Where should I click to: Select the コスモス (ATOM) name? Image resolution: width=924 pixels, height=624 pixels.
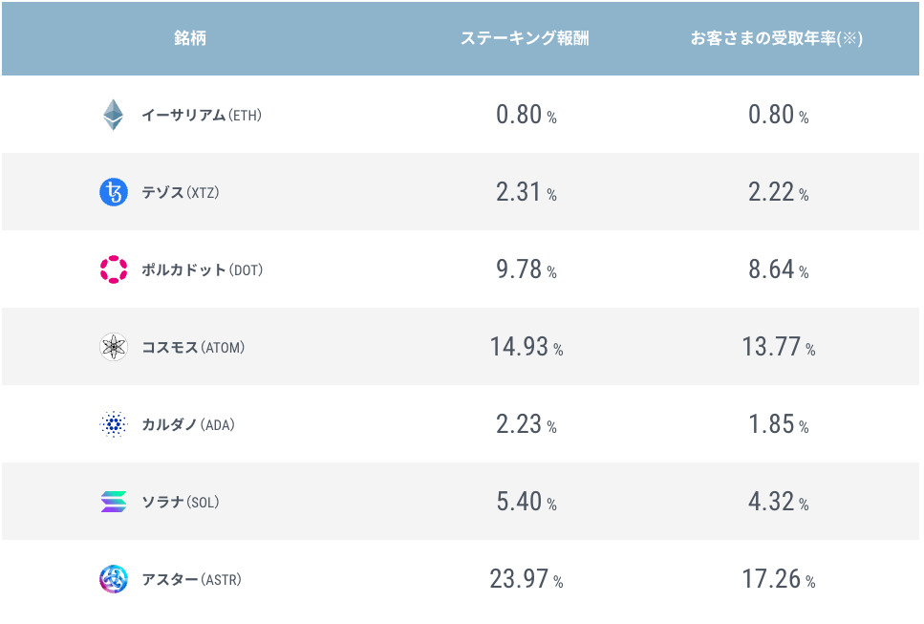pyautogui.click(x=193, y=348)
